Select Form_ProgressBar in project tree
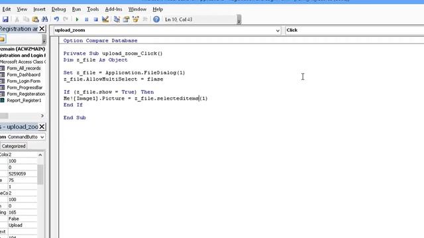The width and height of the screenshot is (424, 238). click(25, 88)
